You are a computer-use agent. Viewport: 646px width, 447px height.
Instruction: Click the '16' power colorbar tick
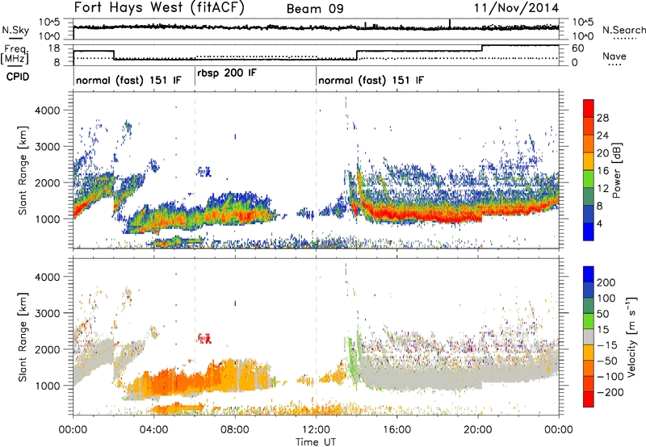602,171
